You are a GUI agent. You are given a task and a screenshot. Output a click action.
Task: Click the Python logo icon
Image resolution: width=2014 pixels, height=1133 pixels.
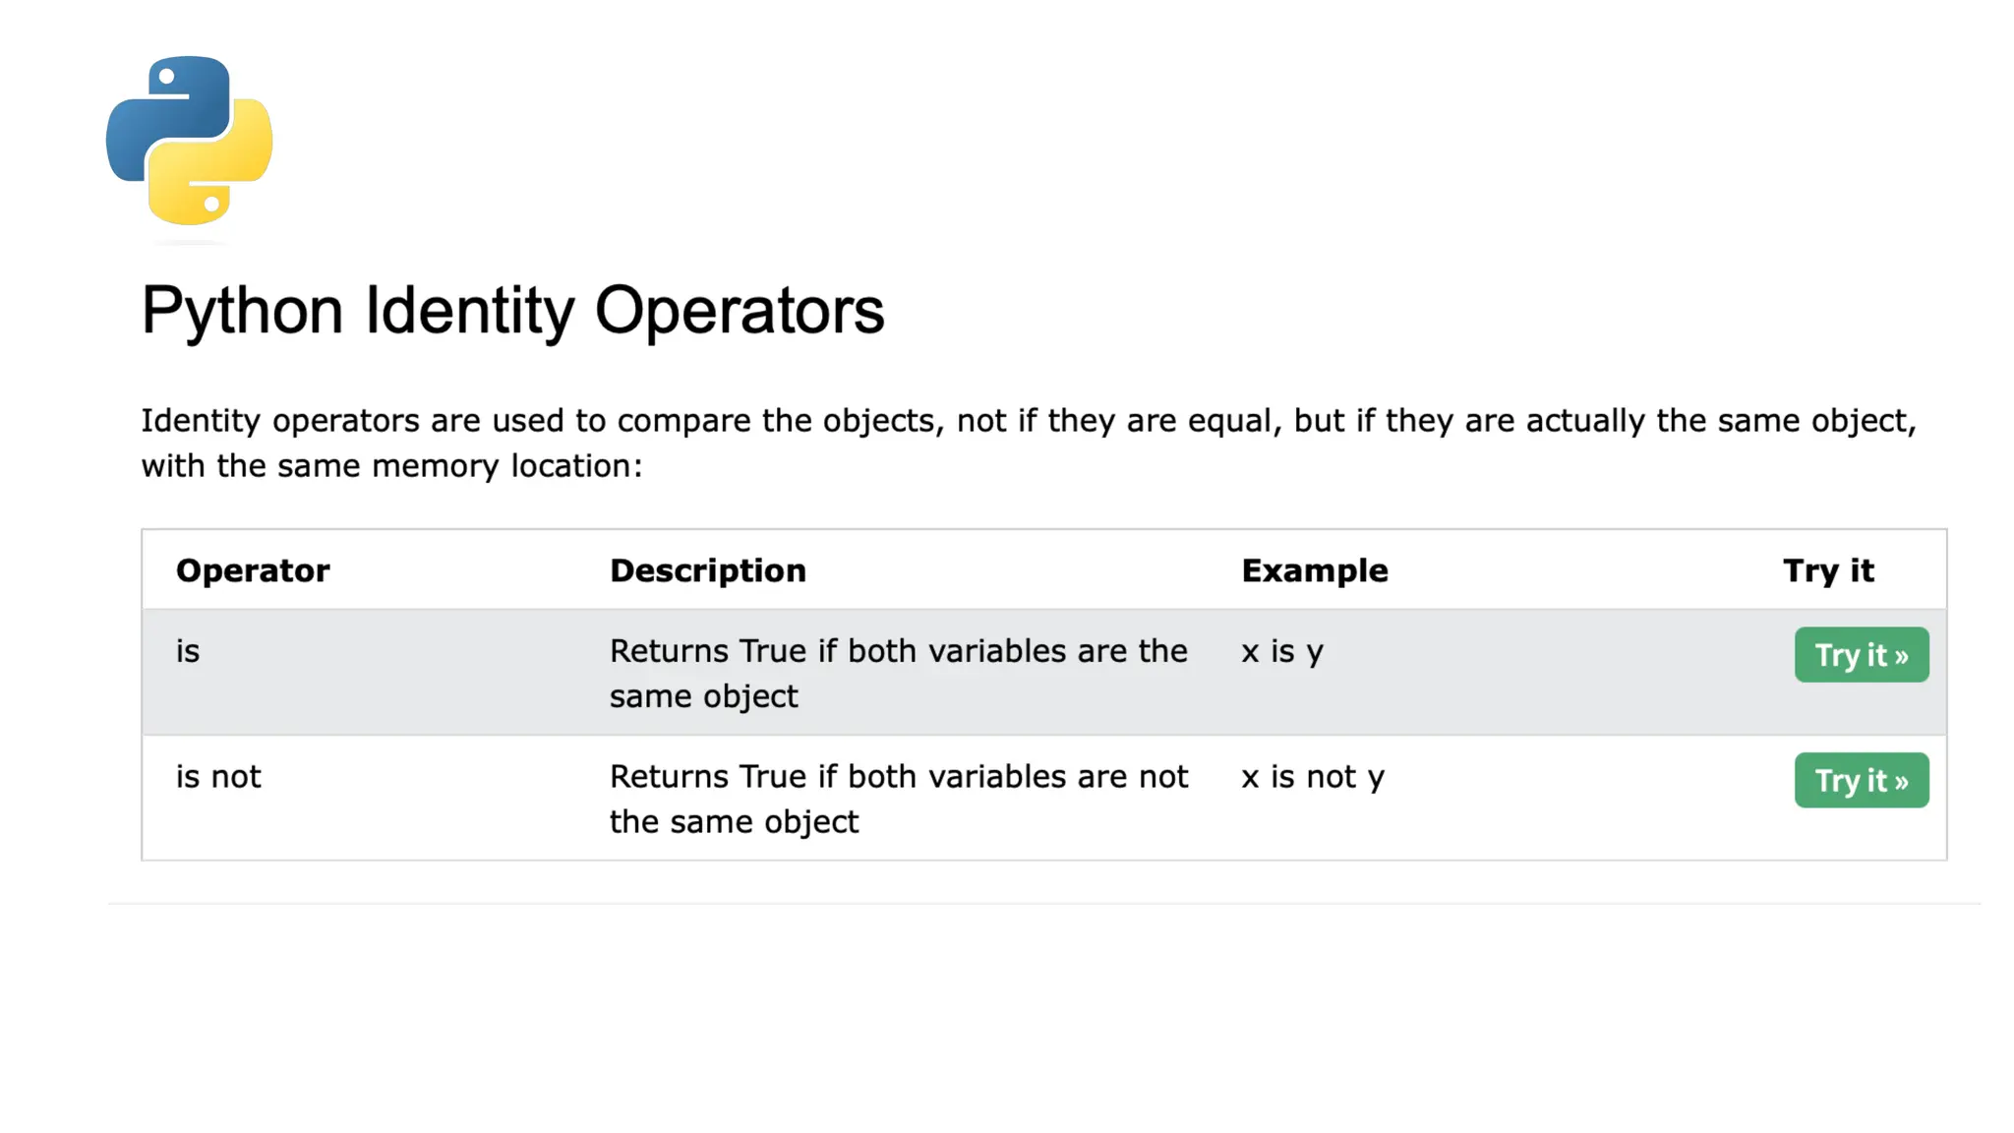[189, 141]
